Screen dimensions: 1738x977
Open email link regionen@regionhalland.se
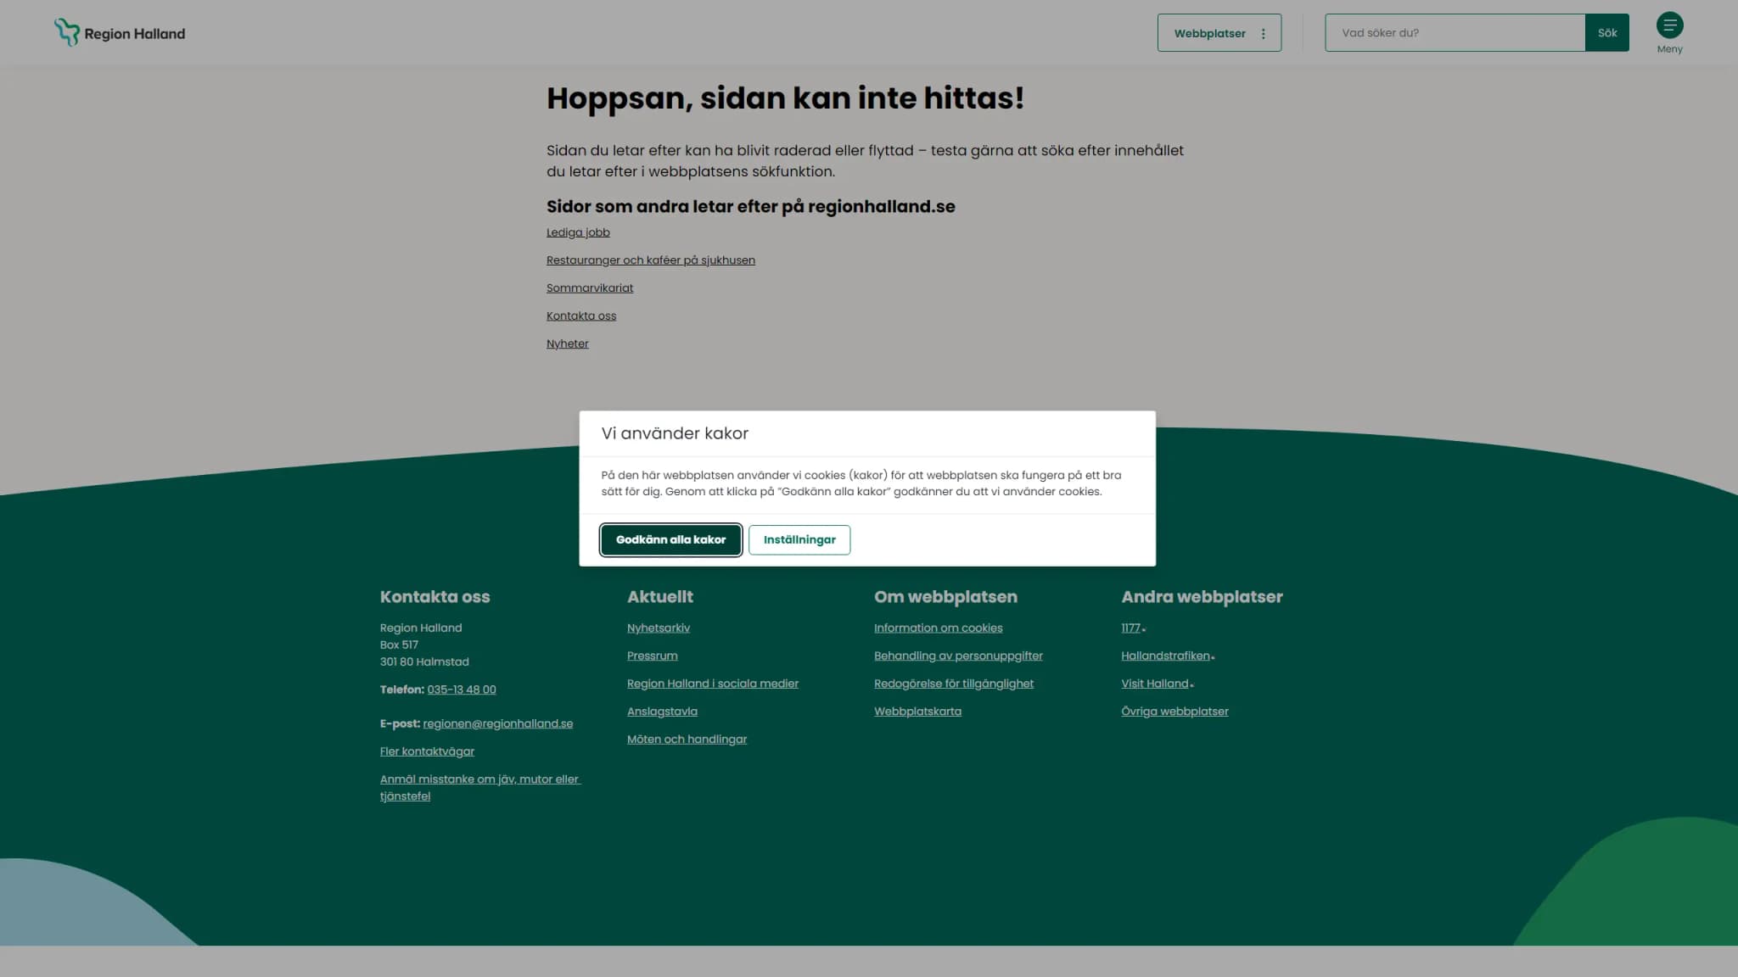[497, 723]
